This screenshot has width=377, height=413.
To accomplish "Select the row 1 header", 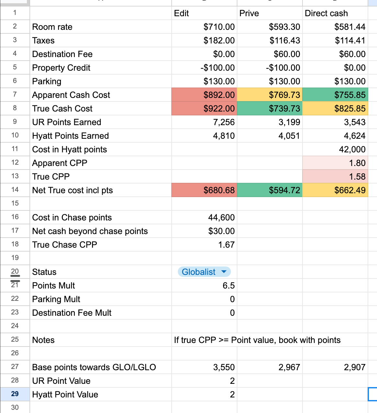I will [15, 13].
